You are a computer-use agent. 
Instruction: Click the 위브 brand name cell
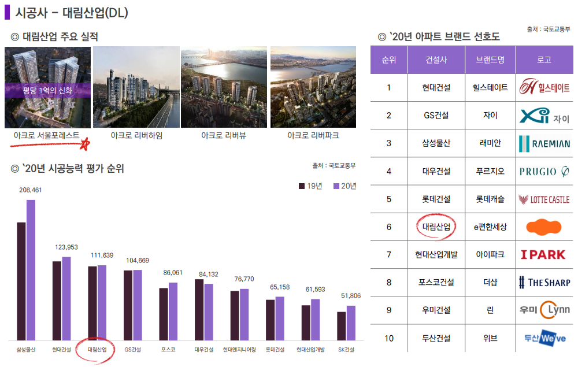pyautogui.click(x=490, y=338)
